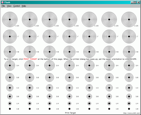Click center of the leftmost 7/8 target
Screen dimensions: 141x115
[10, 52]
